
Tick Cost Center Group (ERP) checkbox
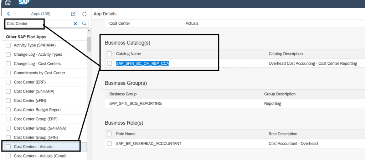coord(9,119)
